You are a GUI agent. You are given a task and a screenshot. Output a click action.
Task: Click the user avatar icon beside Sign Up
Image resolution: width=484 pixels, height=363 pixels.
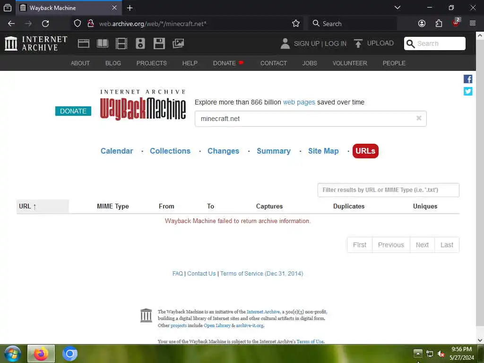[x=285, y=43]
